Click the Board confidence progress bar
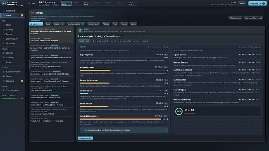269x151 pixels. pyautogui.click(x=11, y=99)
